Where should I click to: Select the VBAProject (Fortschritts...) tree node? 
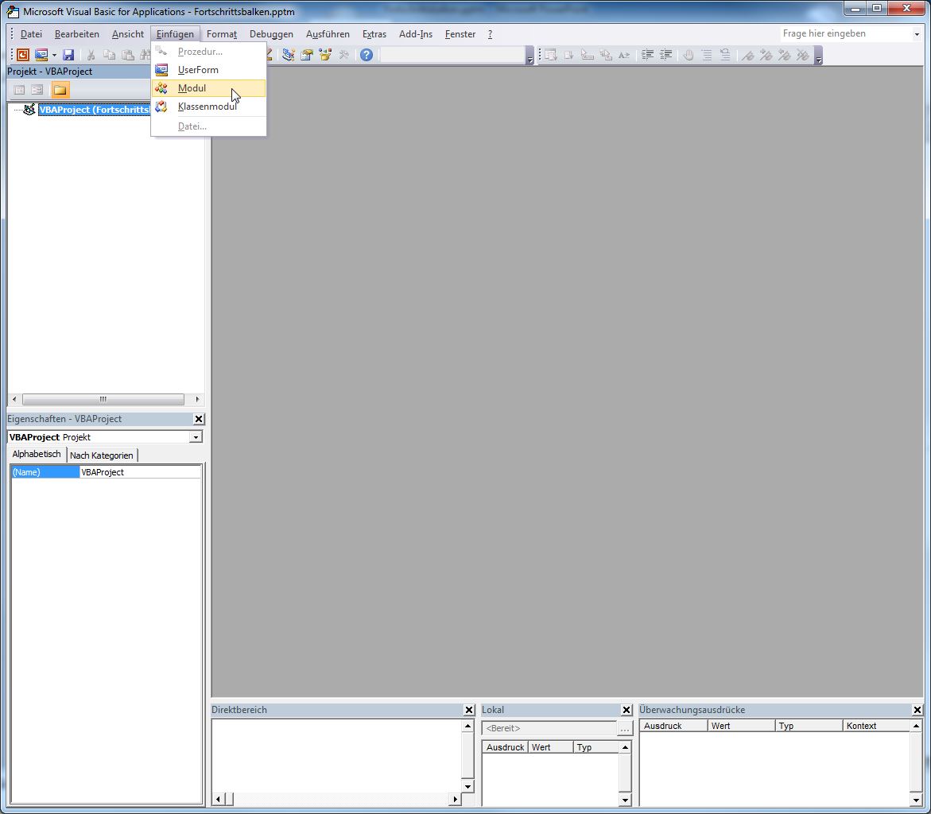(x=95, y=110)
